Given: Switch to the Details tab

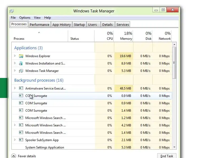Looking at the screenshot, I should coord(107,24).
